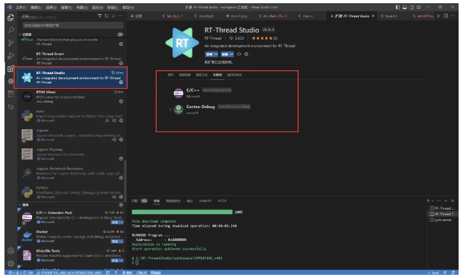Split the editor to the right
This screenshot has height=278, width=465.
click(x=446, y=16)
